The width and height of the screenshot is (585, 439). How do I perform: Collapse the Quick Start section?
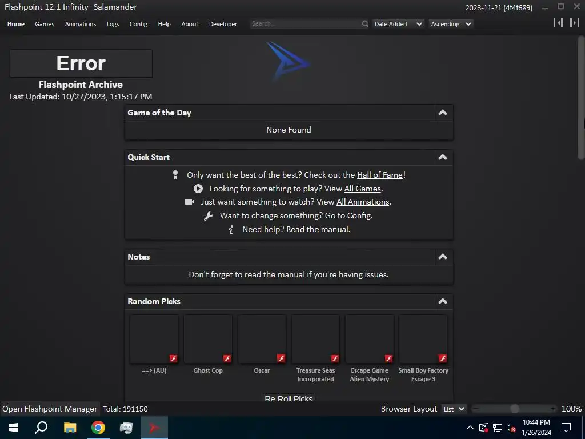point(443,157)
